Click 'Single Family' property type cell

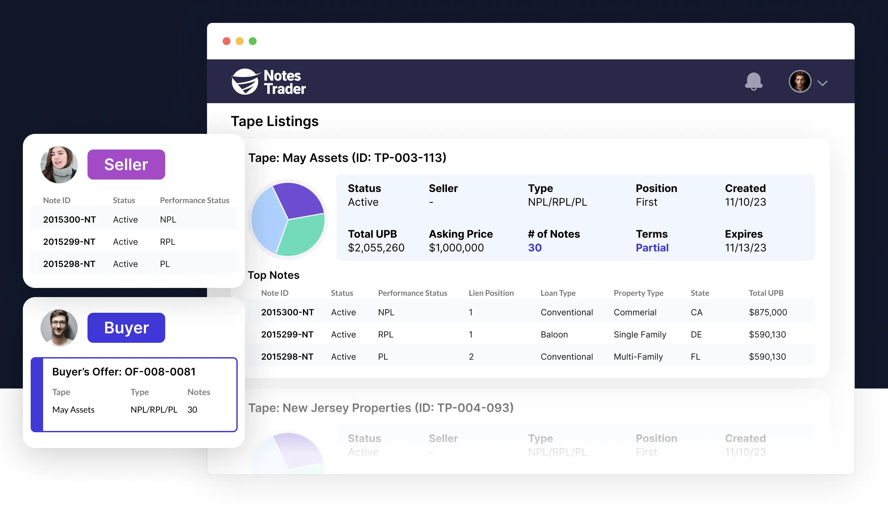click(640, 334)
